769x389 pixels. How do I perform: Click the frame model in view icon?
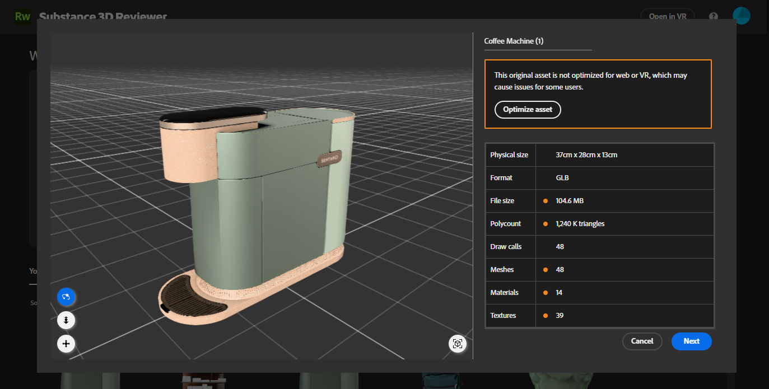click(458, 344)
